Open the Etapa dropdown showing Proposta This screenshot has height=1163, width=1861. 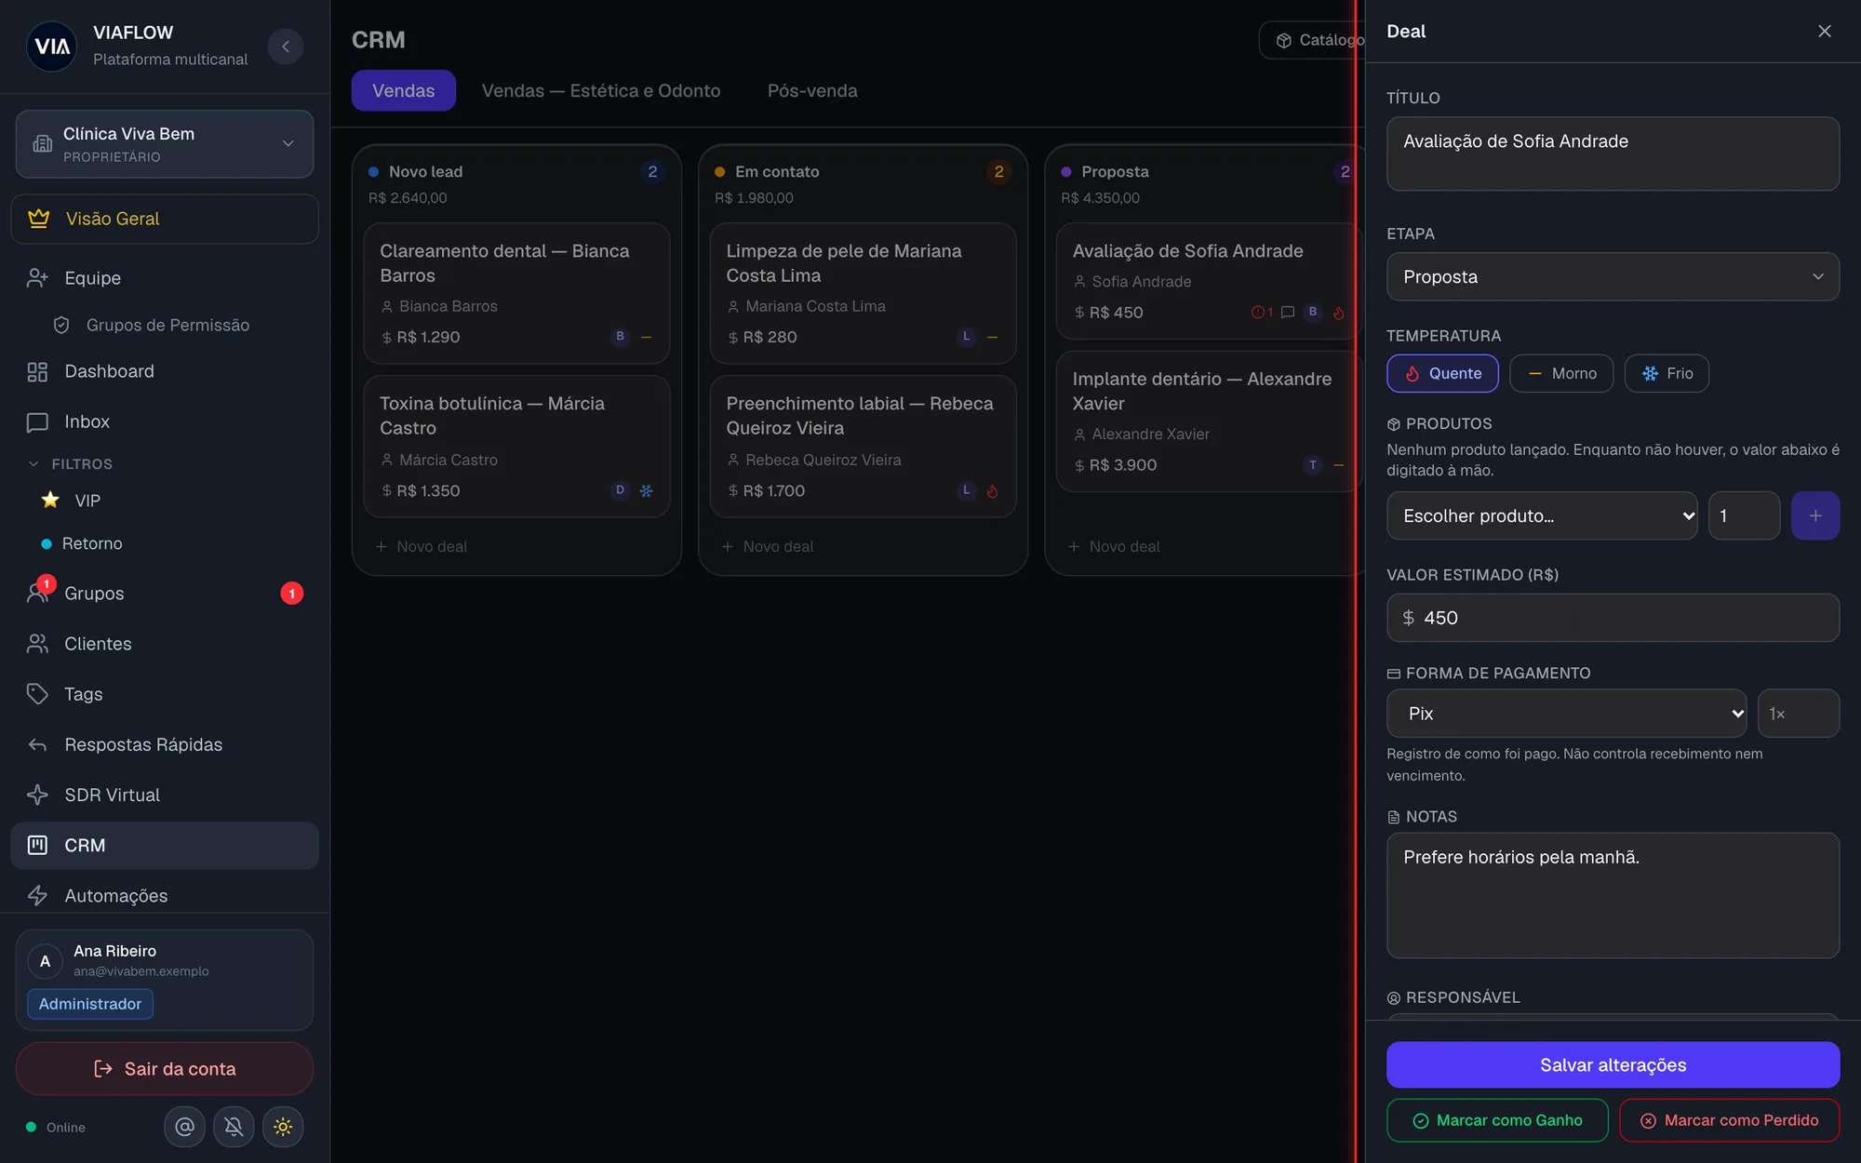point(1613,276)
